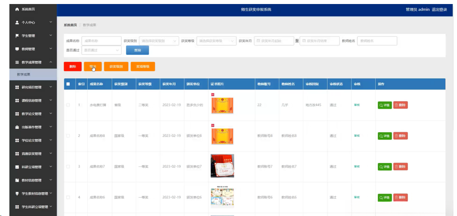Delete the 成果名称6 row with its trash button

pyautogui.click(x=401, y=197)
